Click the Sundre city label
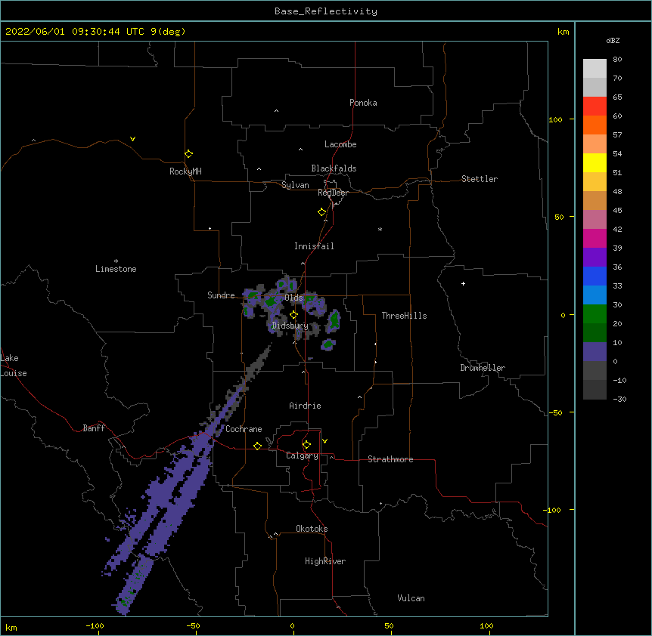Image resolution: width=652 pixels, height=636 pixels. (x=221, y=295)
